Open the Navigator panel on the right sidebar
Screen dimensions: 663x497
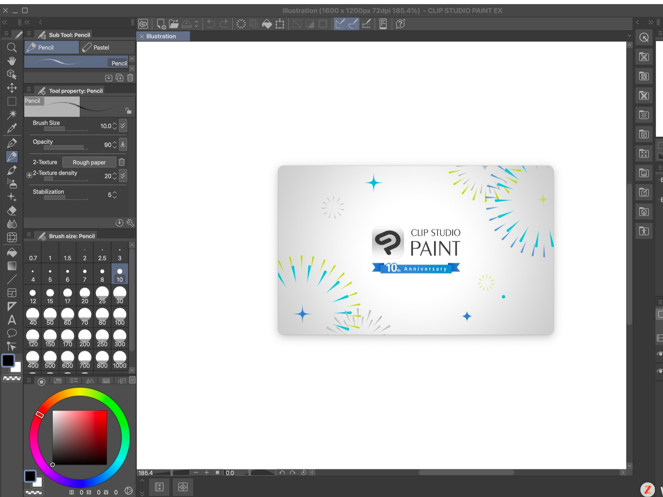coord(644,37)
